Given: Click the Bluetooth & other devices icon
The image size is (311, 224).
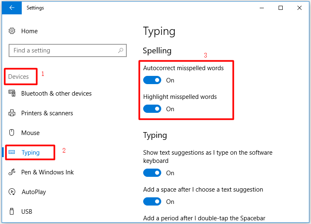Looking at the screenshot, I should point(12,93).
